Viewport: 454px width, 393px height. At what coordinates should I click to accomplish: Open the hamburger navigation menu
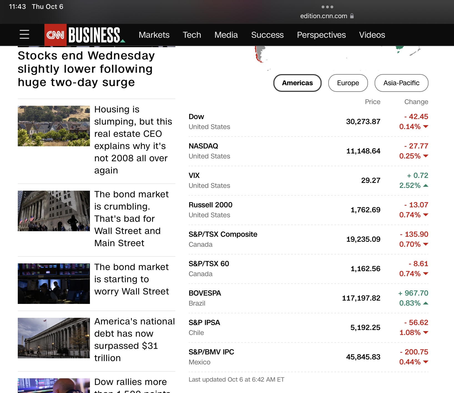[x=24, y=34]
